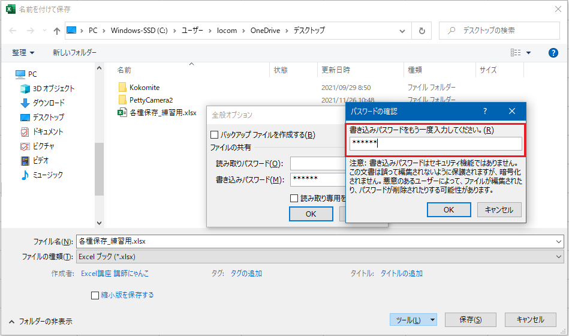Refresh the folder view
This screenshot has height=336, width=569.
pyautogui.click(x=422, y=31)
